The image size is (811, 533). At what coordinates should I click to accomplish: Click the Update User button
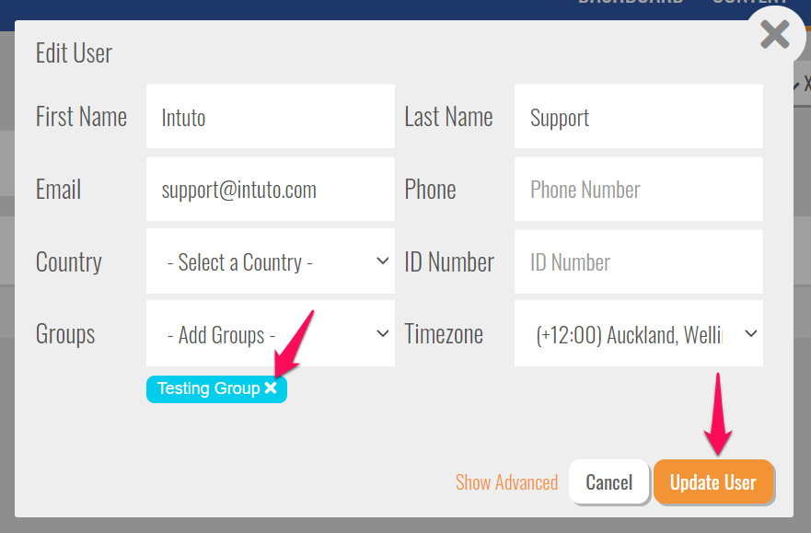tap(713, 482)
